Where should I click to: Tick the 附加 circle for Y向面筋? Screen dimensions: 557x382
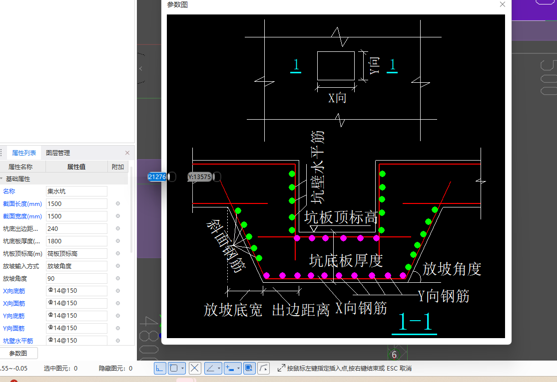point(118,328)
